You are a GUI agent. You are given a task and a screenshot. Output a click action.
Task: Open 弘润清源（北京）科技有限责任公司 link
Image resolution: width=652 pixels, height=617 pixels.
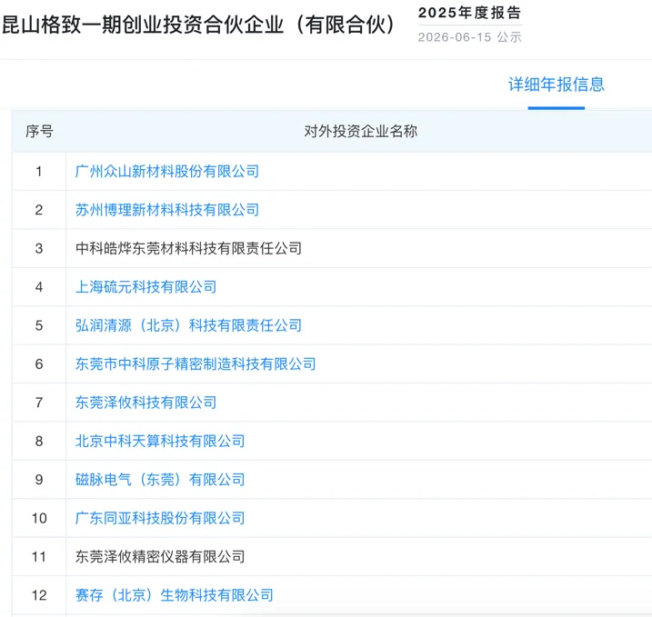pyautogui.click(x=188, y=325)
